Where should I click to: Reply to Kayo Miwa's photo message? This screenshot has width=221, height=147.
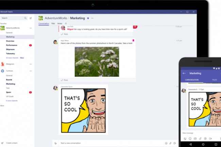66,80
